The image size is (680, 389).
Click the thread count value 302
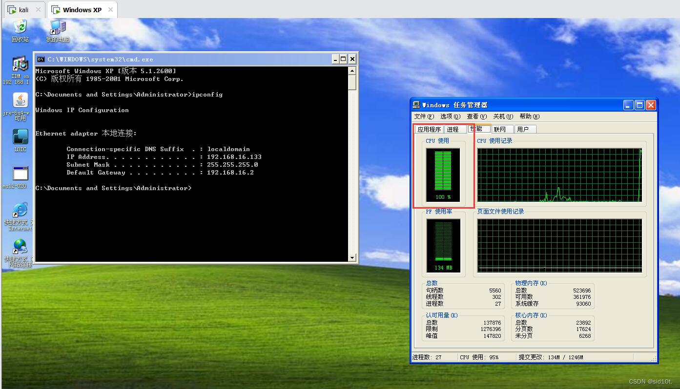(x=496, y=297)
